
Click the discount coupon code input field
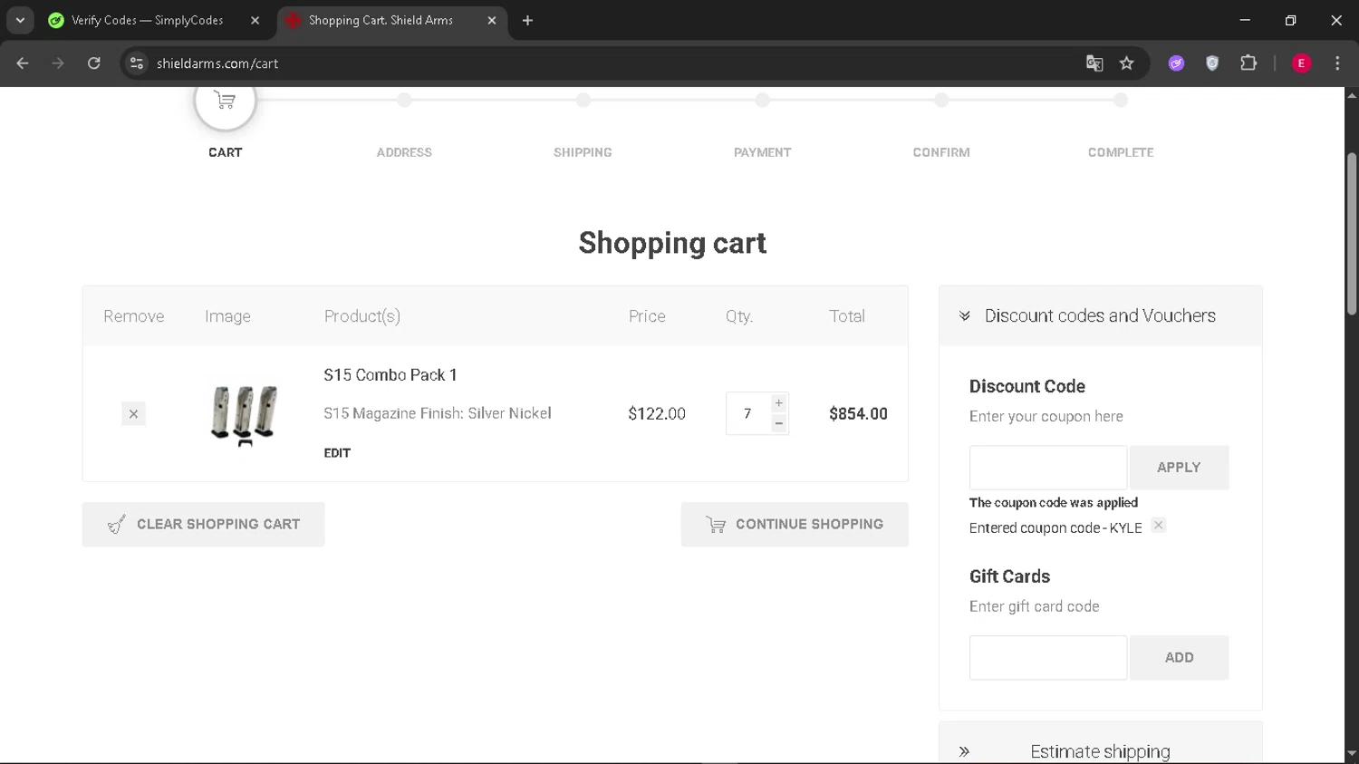(x=1047, y=468)
